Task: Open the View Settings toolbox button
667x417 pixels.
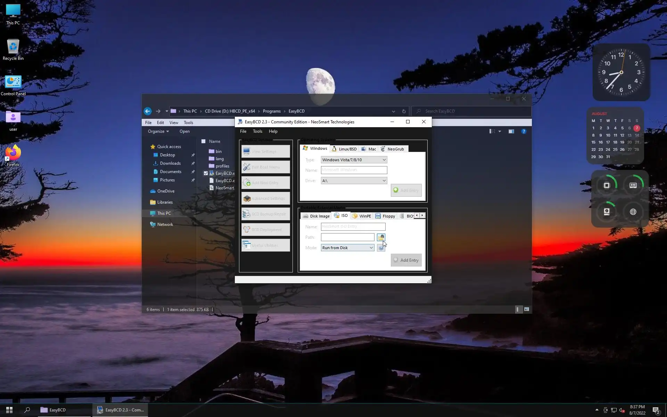Action: coord(266,152)
